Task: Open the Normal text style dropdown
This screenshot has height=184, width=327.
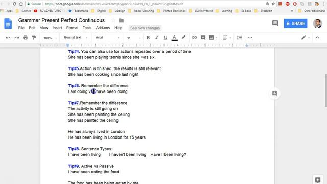Action: (75, 37)
